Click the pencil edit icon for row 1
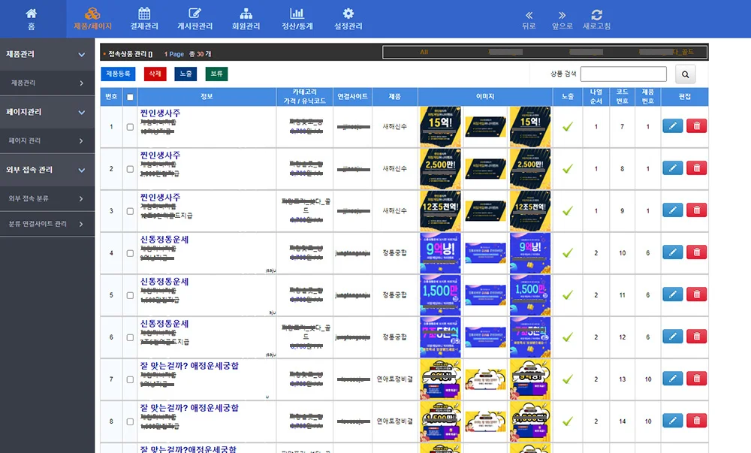 [672, 126]
